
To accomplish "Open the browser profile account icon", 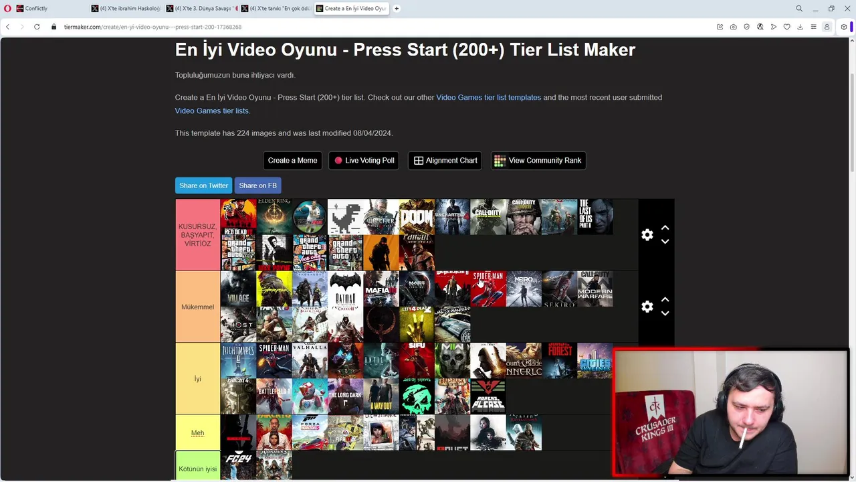I will point(827,27).
